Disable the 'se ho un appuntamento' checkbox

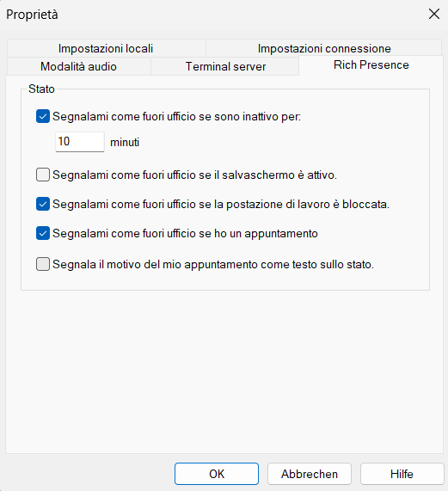pos(43,233)
